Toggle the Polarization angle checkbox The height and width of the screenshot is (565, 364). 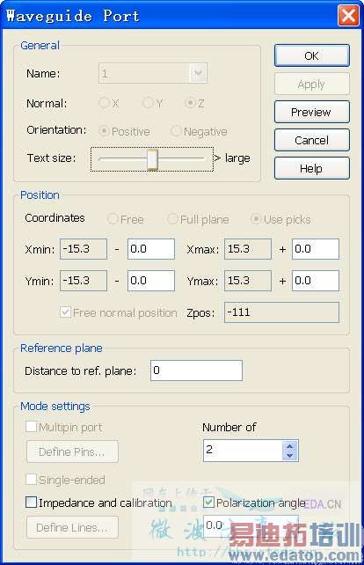click(x=209, y=502)
